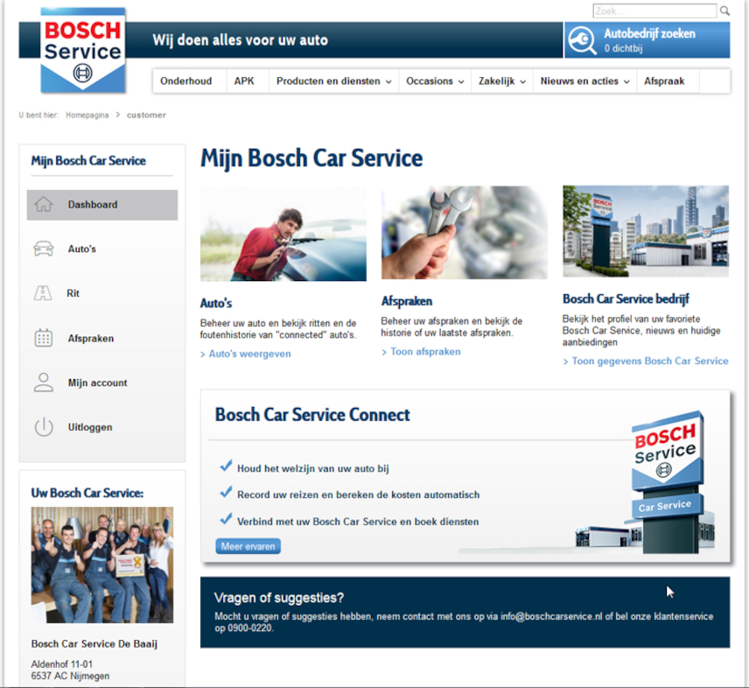Click the Vragen of suggesties heading
Viewport: 749px width, 688px height.
pos(279,598)
